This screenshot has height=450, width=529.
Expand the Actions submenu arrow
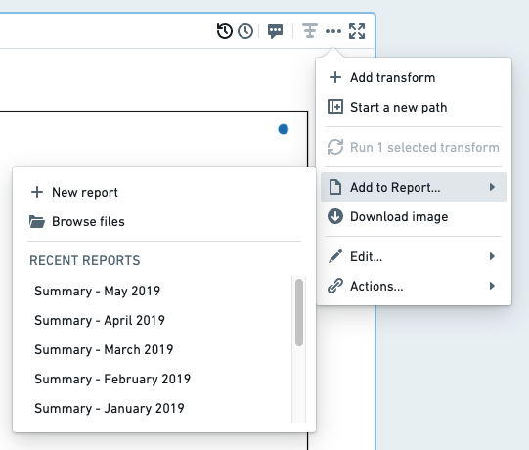click(x=492, y=286)
